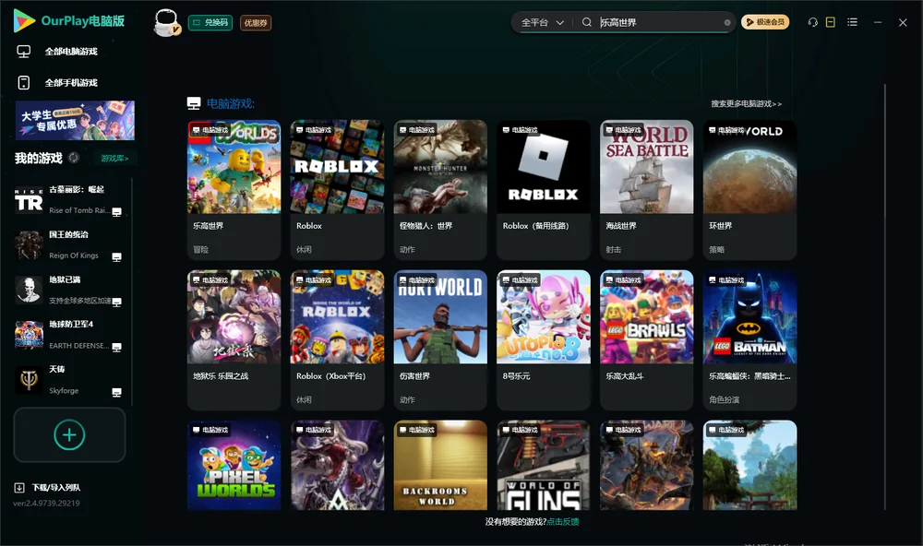
Task: Click the 电脑游戏 section monitor icon
Action: click(x=194, y=103)
